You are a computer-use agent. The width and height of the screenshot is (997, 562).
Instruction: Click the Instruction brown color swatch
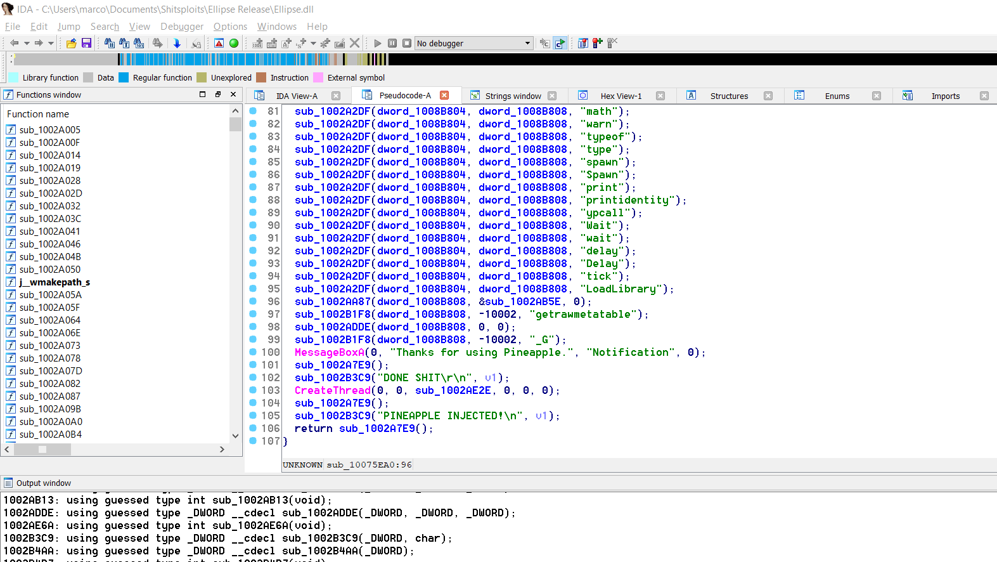coord(261,77)
